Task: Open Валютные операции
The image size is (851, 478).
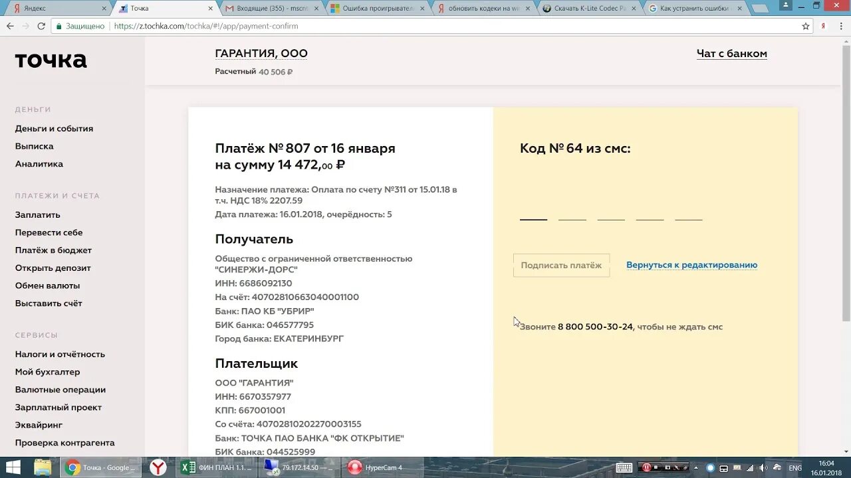Action: [x=61, y=390]
